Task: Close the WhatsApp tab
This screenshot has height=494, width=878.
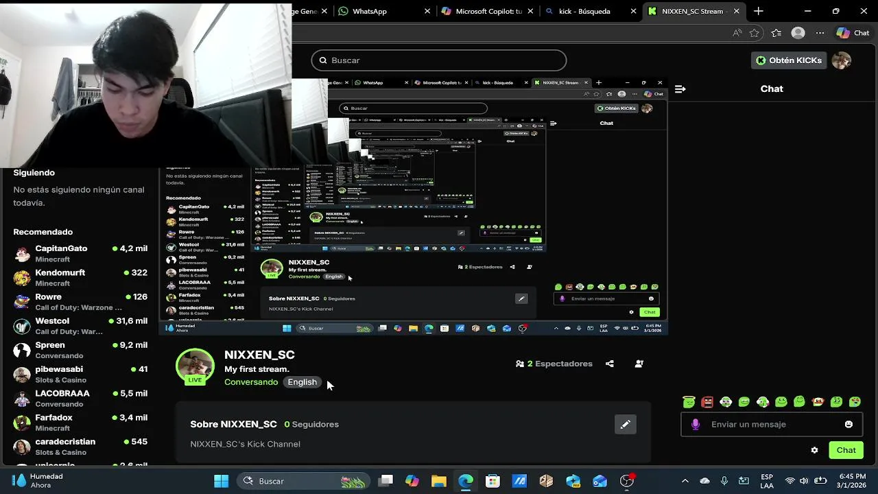Action: (427, 11)
